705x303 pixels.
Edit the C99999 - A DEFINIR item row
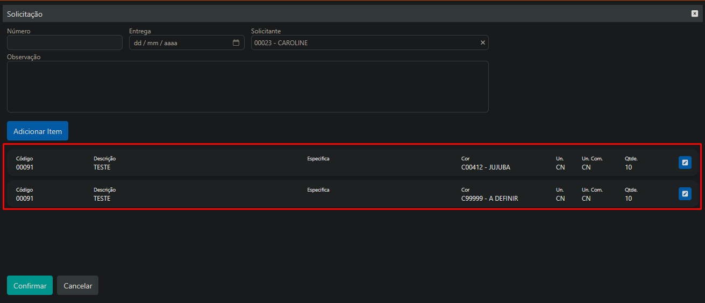click(x=685, y=194)
